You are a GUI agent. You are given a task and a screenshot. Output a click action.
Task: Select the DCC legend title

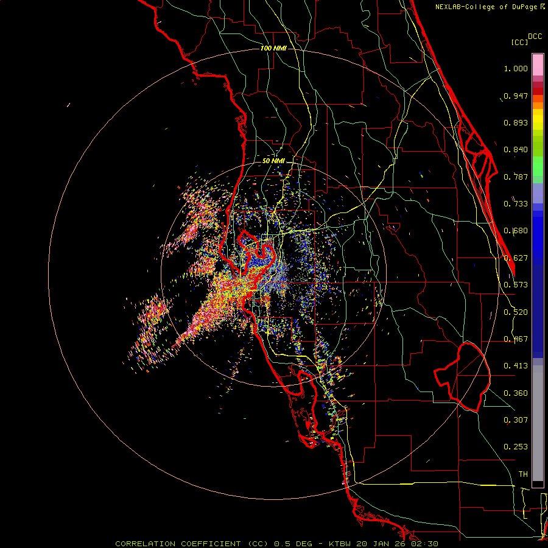535,37
